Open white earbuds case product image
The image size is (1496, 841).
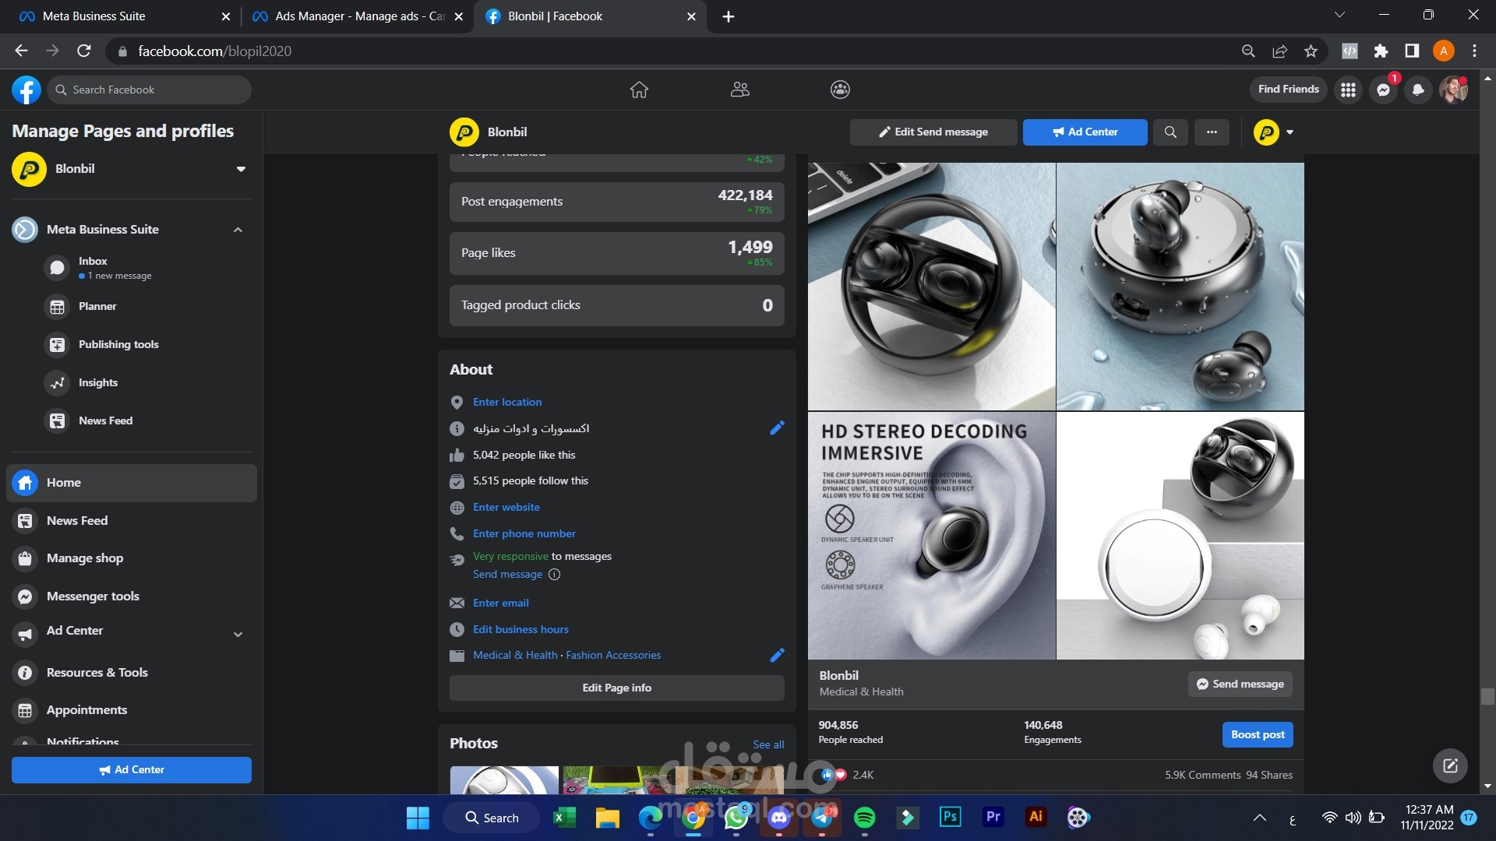click(x=1180, y=536)
